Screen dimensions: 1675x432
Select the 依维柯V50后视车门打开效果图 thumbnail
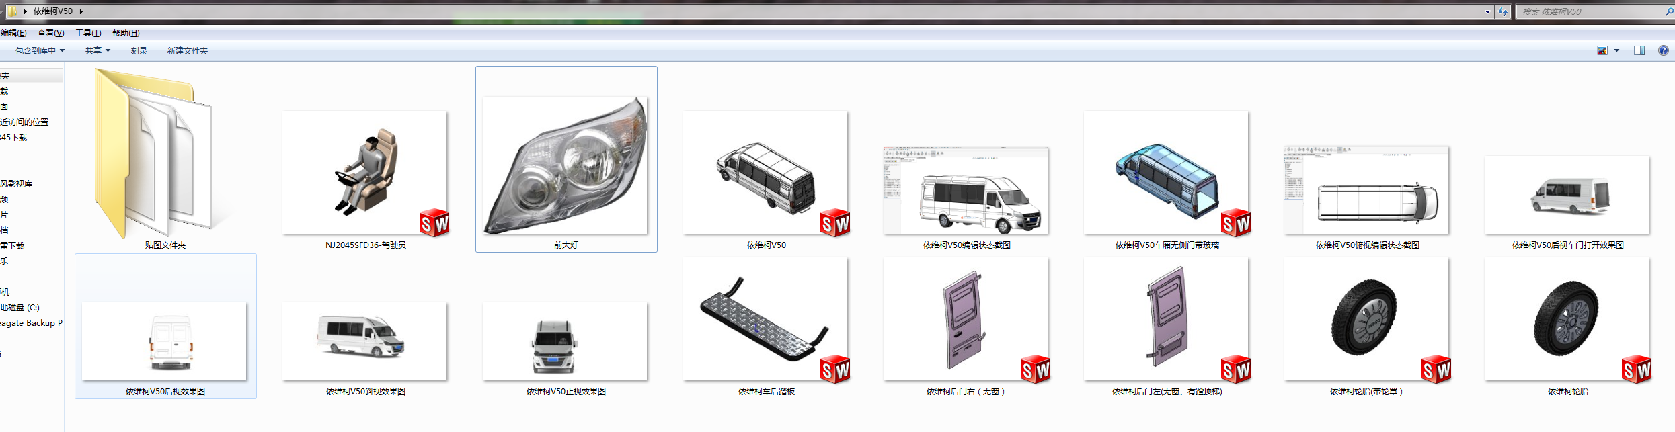tap(1567, 196)
